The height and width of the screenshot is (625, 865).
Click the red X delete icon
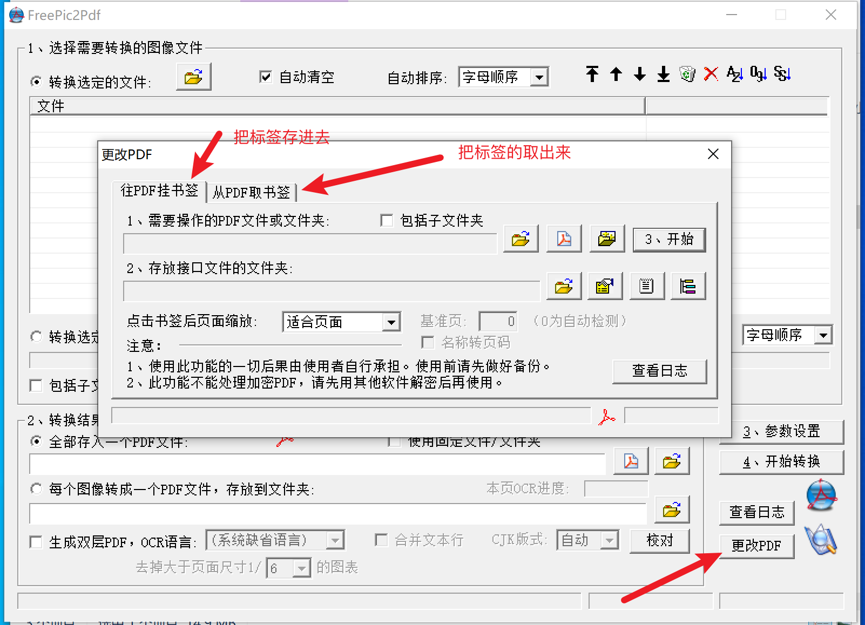(x=711, y=74)
